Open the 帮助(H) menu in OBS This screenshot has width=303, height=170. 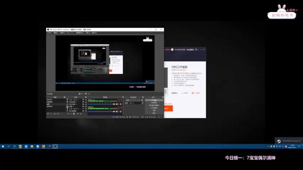pyautogui.click(x=94, y=33)
